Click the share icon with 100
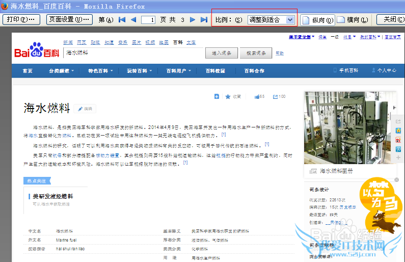The height and width of the screenshot is (262, 405). click(276, 96)
